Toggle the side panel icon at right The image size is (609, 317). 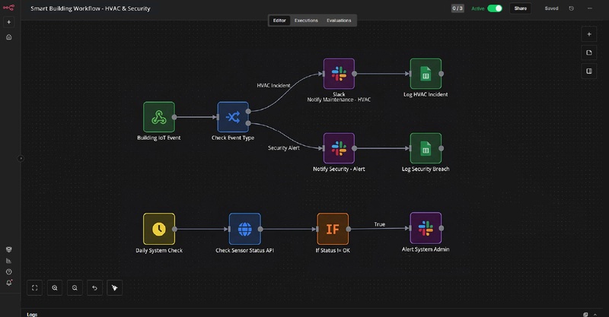[588, 71]
